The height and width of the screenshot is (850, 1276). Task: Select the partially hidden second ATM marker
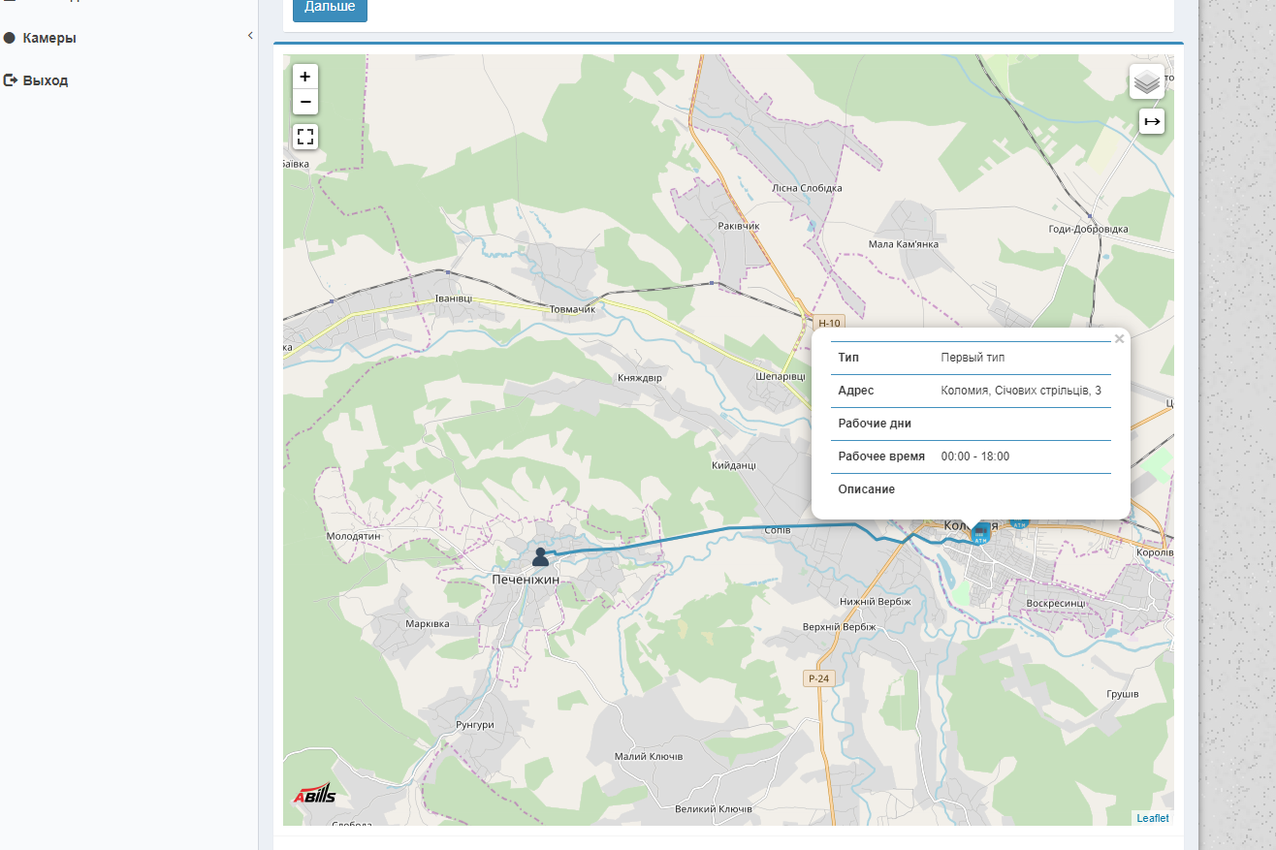click(x=1020, y=524)
